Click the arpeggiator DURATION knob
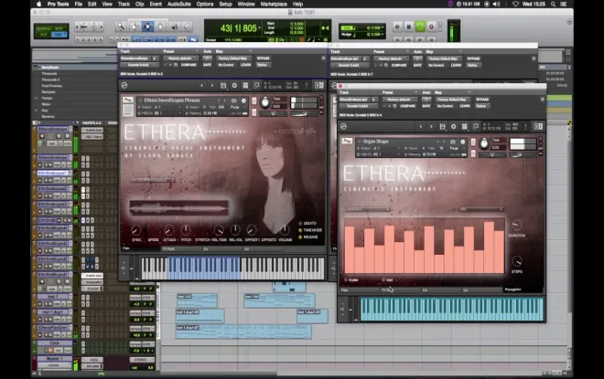 point(516,225)
